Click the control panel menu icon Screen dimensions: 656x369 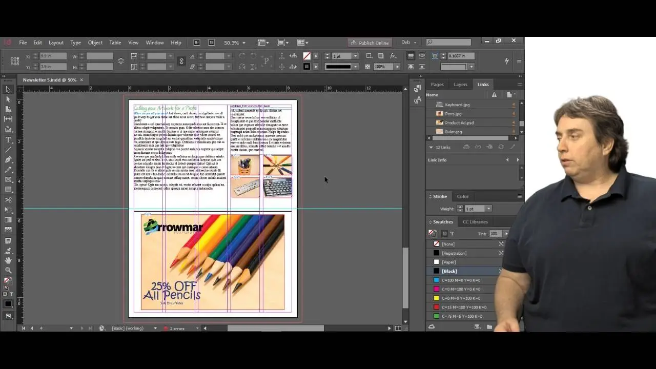[519, 61]
